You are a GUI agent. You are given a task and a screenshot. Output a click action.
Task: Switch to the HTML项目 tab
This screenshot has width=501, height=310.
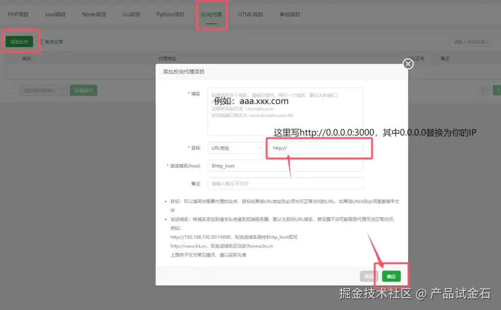click(x=250, y=14)
